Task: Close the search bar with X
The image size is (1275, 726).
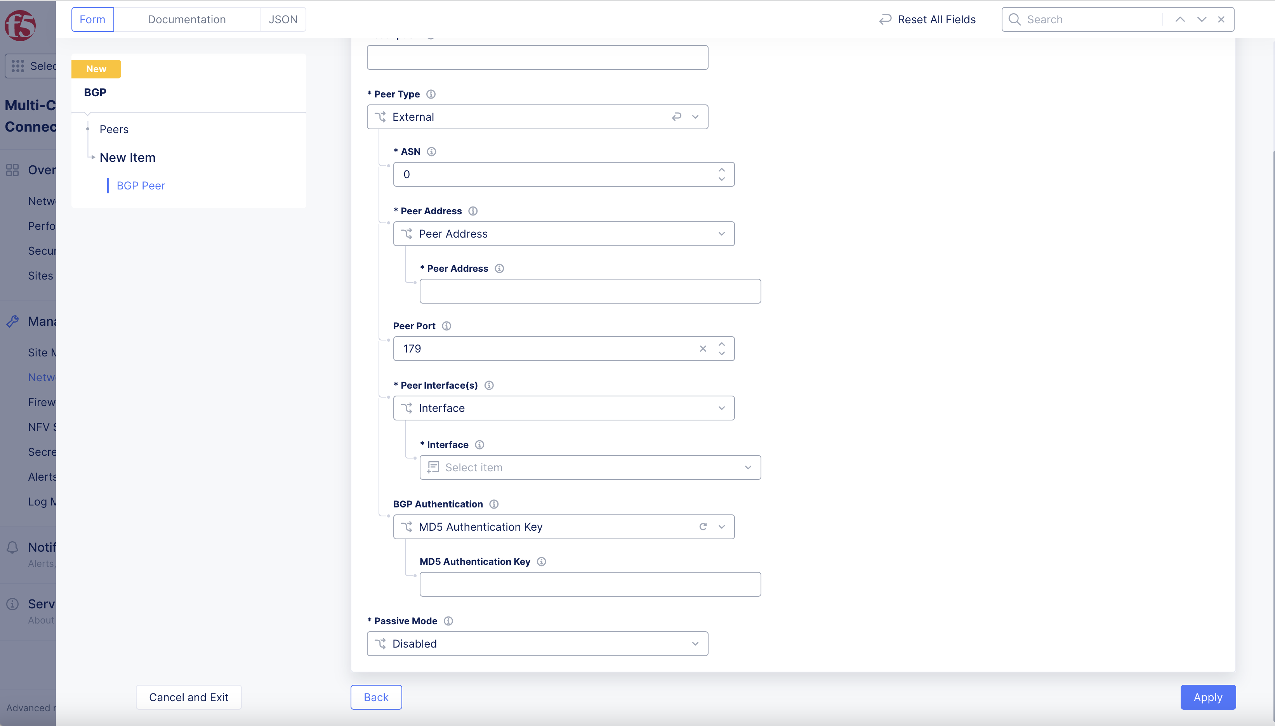Action: tap(1221, 19)
